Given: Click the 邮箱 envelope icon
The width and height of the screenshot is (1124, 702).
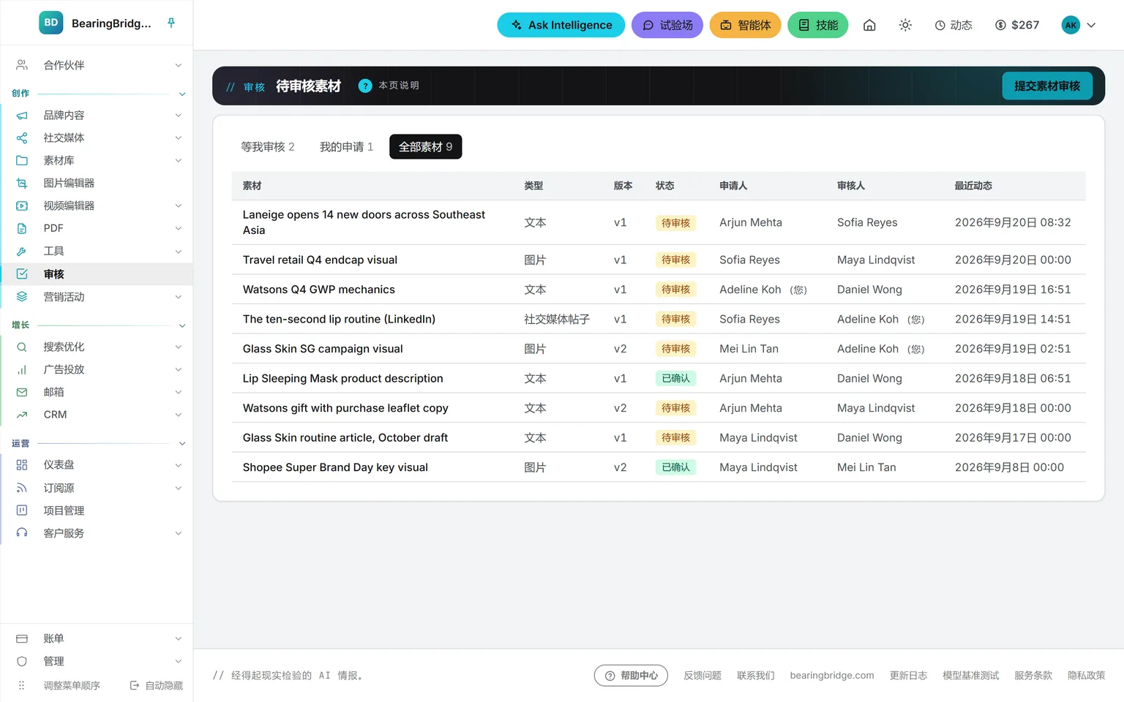Looking at the screenshot, I should (x=22, y=392).
